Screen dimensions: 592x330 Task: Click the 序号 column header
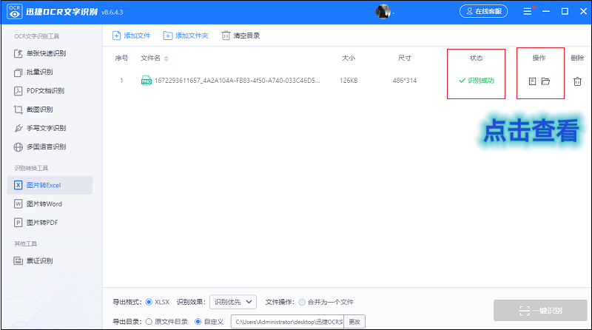(x=121, y=58)
